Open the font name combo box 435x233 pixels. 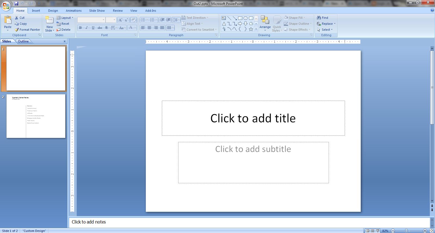coord(91,20)
